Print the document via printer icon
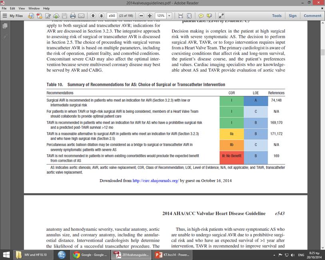This screenshot has height=260, width=325. [73, 16]
